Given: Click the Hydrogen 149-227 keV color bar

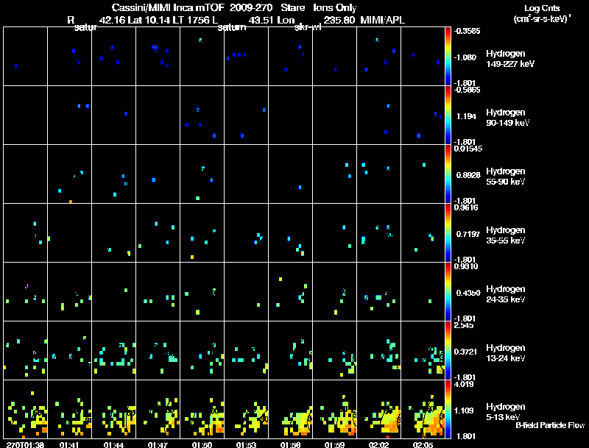Looking at the screenshot, I should 448,57.
